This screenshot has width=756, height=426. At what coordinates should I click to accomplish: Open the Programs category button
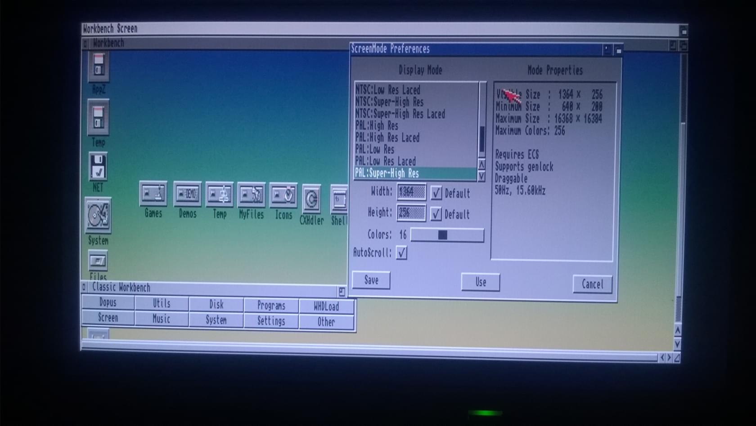click(x=271, y=306)
